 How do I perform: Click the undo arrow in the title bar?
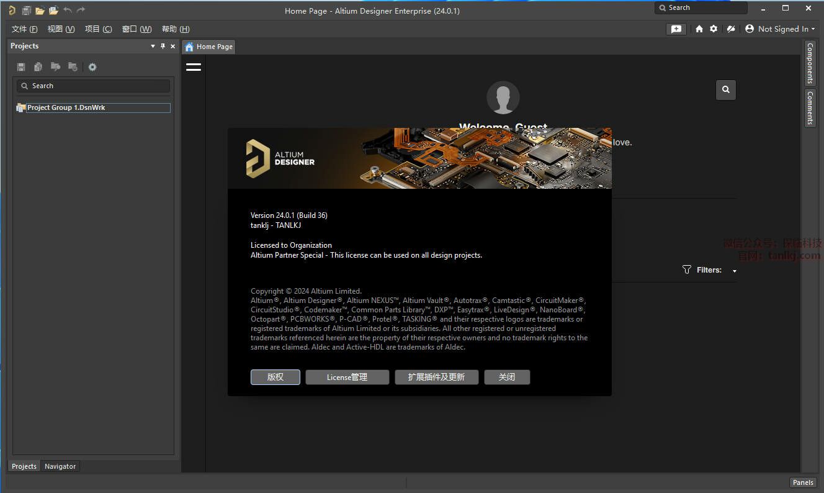(67, 10)
